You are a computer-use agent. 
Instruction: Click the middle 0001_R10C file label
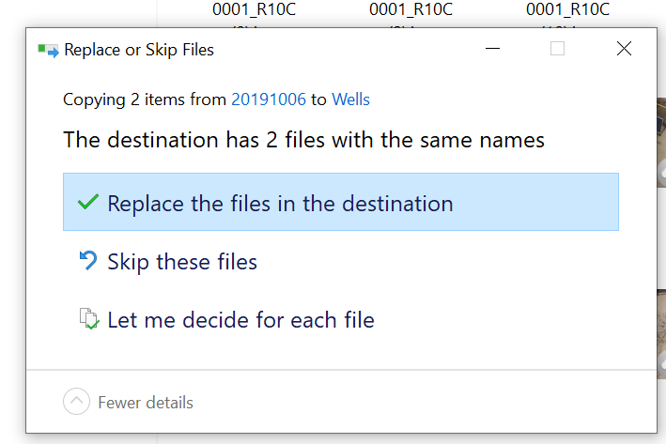point(411,9)
